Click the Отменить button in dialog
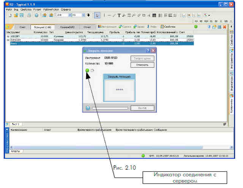Image resolution: width=243 pixels, height=188 pixels. click(x=142, y=65)
